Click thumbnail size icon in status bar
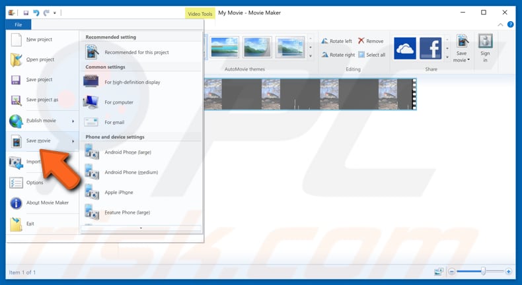 pyautogui.click(x=439, y=272)
